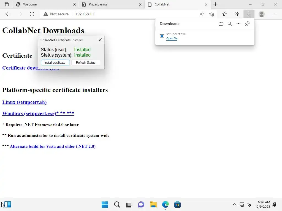Viewport: 282px width, 211px height.
Task: Open Microsoft Edge taskbar icon
Action: coord(165,204)
